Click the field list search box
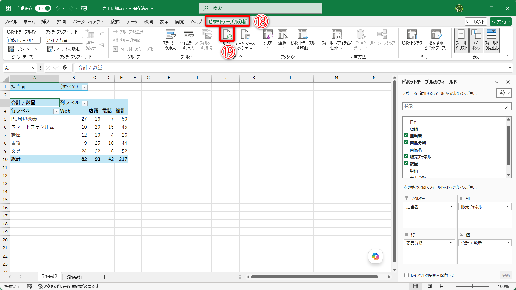 (457, 106)
